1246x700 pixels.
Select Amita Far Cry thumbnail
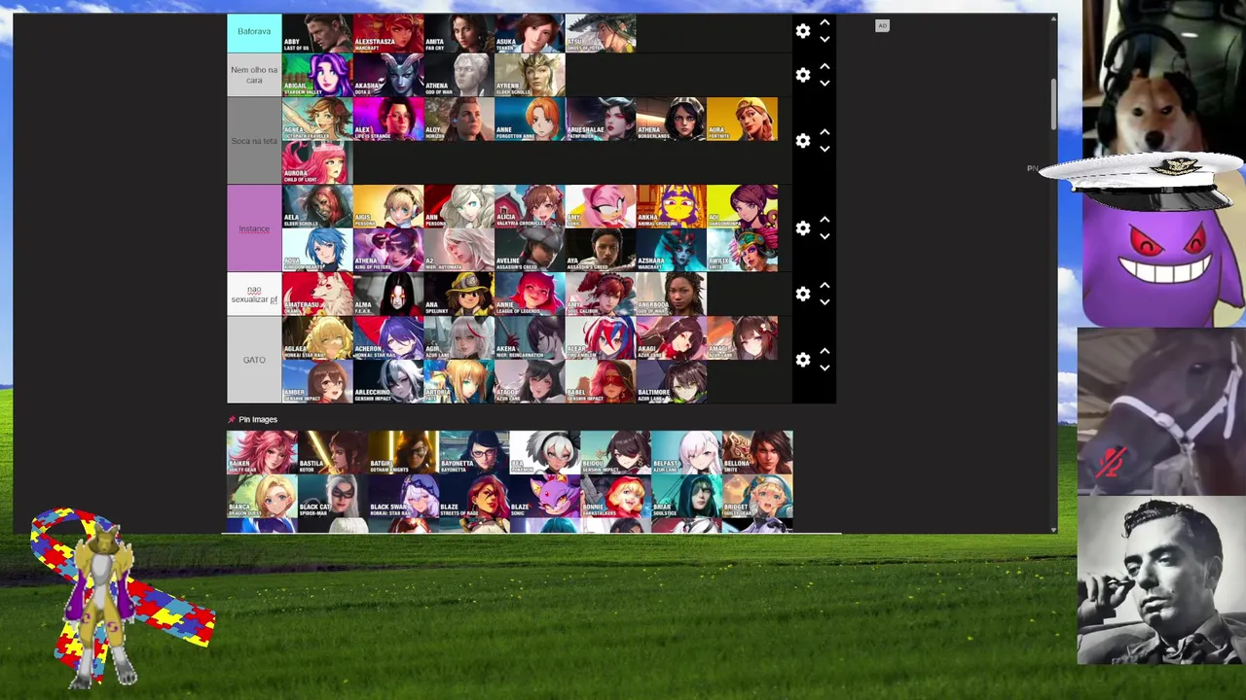click(x=458, y=31)
